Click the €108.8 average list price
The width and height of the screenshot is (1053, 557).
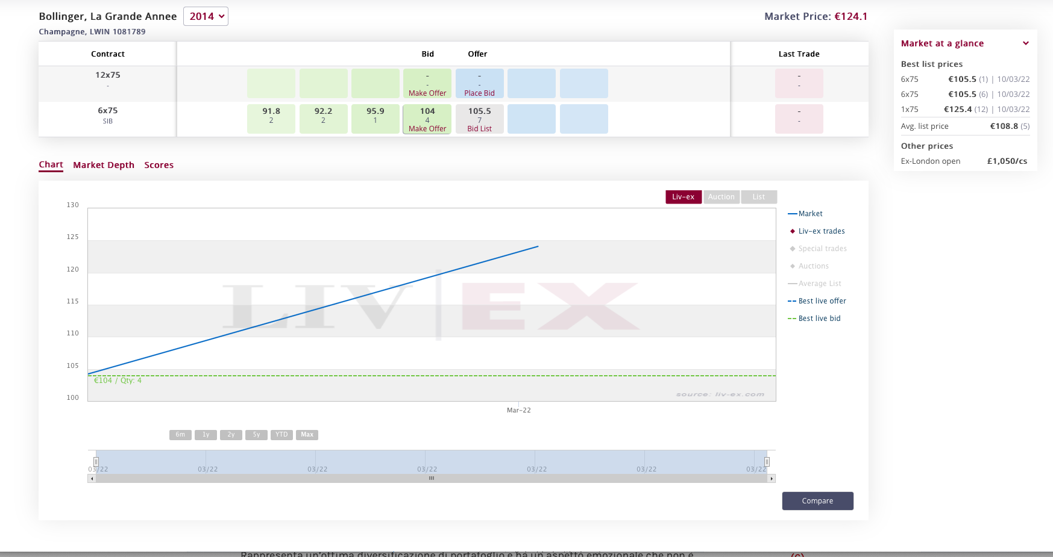(x=1004, y=126)
